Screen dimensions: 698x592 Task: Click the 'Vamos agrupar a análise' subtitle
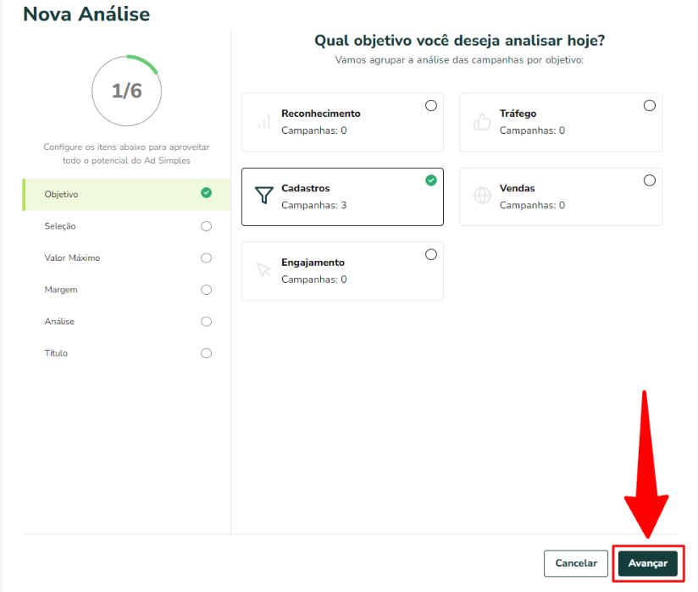(x=459, y=60)
